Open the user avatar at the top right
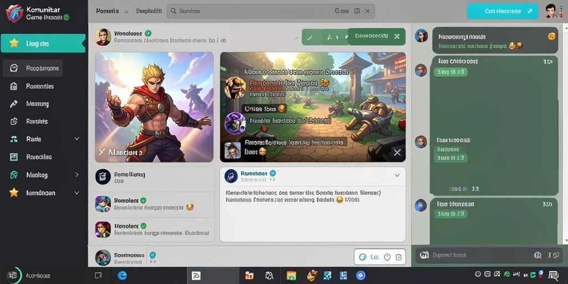This screenshot has width=568, height=284. point(551,11)
